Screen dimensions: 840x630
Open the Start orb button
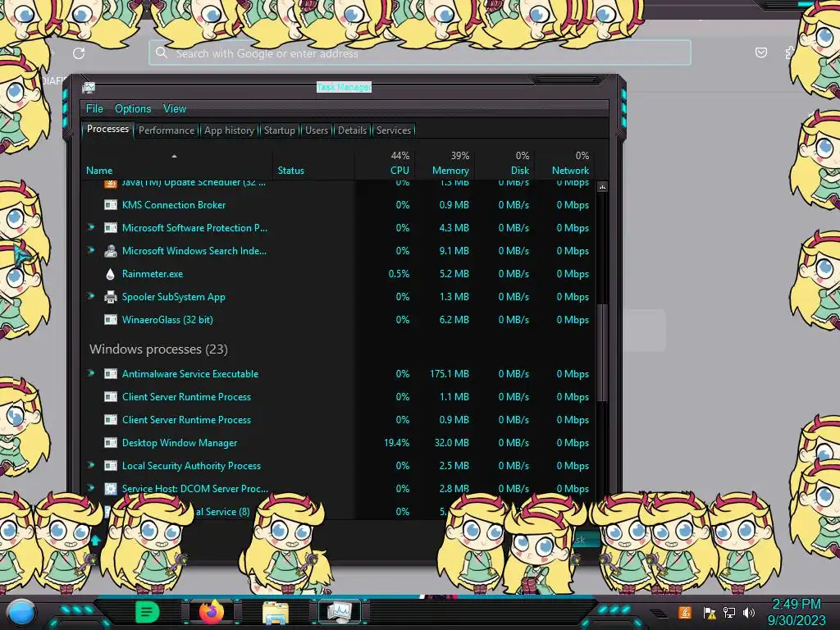point(21,613)
